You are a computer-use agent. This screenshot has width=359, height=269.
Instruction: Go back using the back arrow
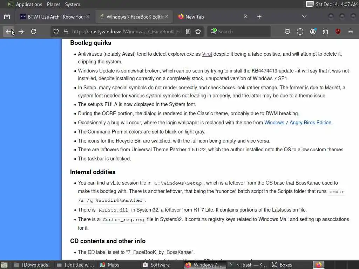8,32
